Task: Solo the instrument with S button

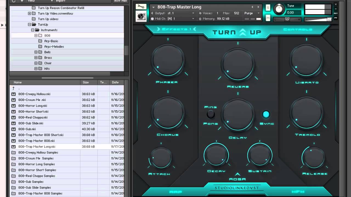Action: (268, 8)
